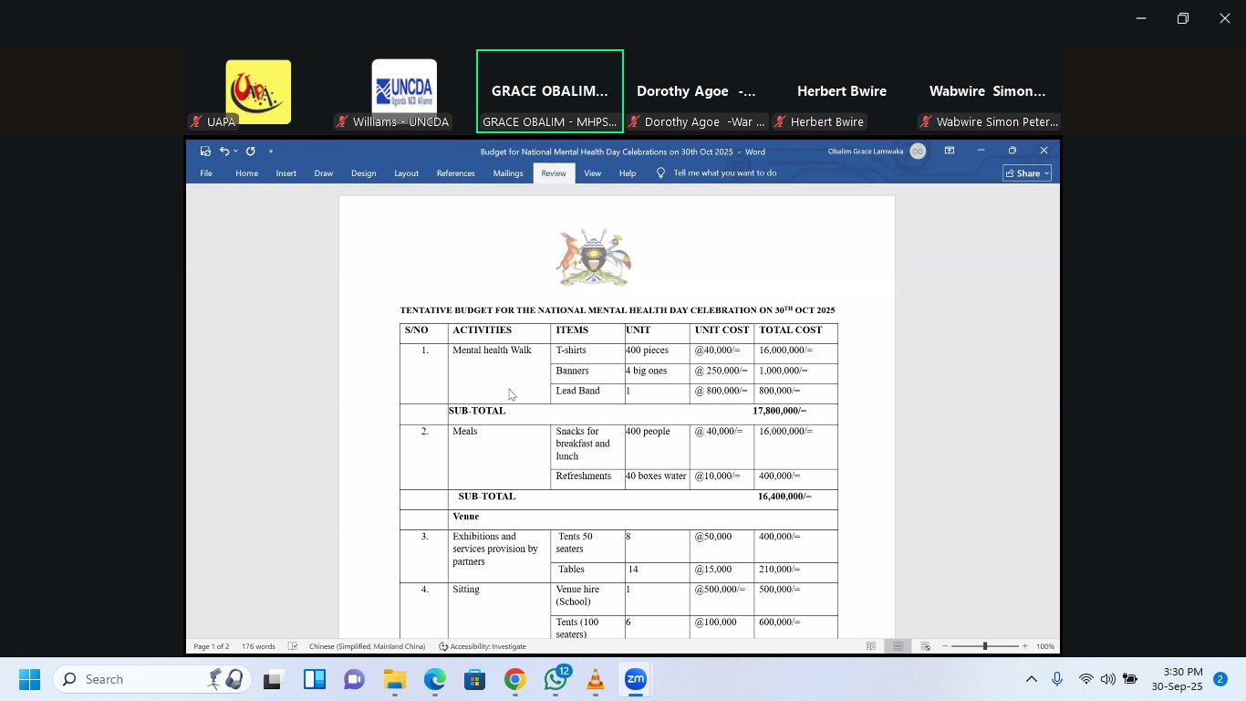Launch Google Chrome from the taskbar
The width and height of the screenshot is (1246, 701).
pos(514,679)
